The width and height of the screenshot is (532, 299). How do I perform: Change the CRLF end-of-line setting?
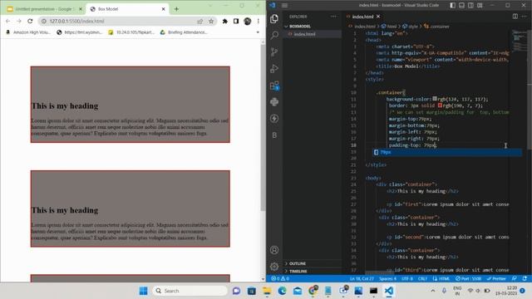click(x=422, y=279)
